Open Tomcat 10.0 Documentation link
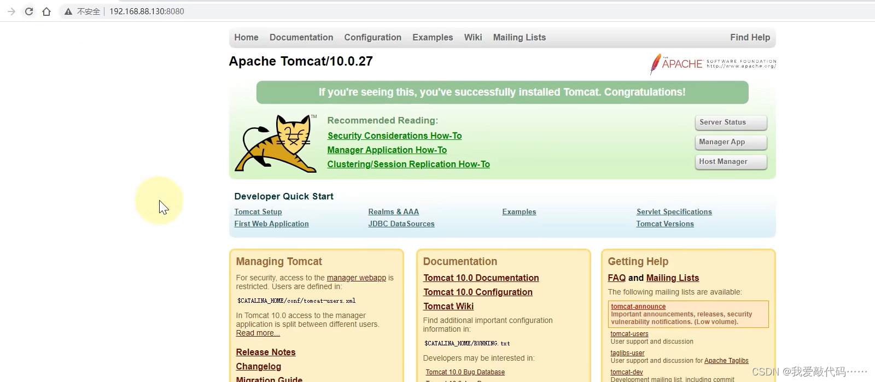The image size is (875, 382). [x=481, y=278]
